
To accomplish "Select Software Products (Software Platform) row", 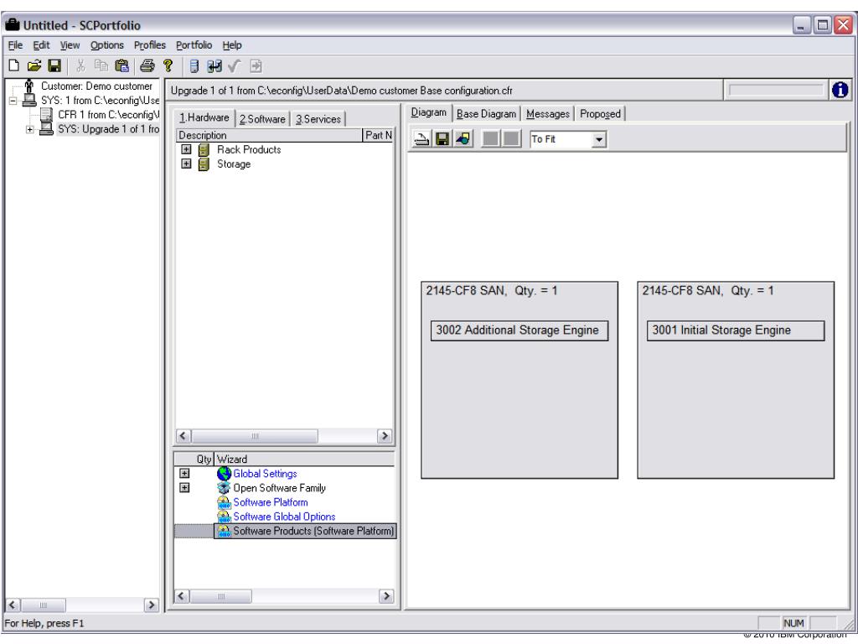I will 285,531.
